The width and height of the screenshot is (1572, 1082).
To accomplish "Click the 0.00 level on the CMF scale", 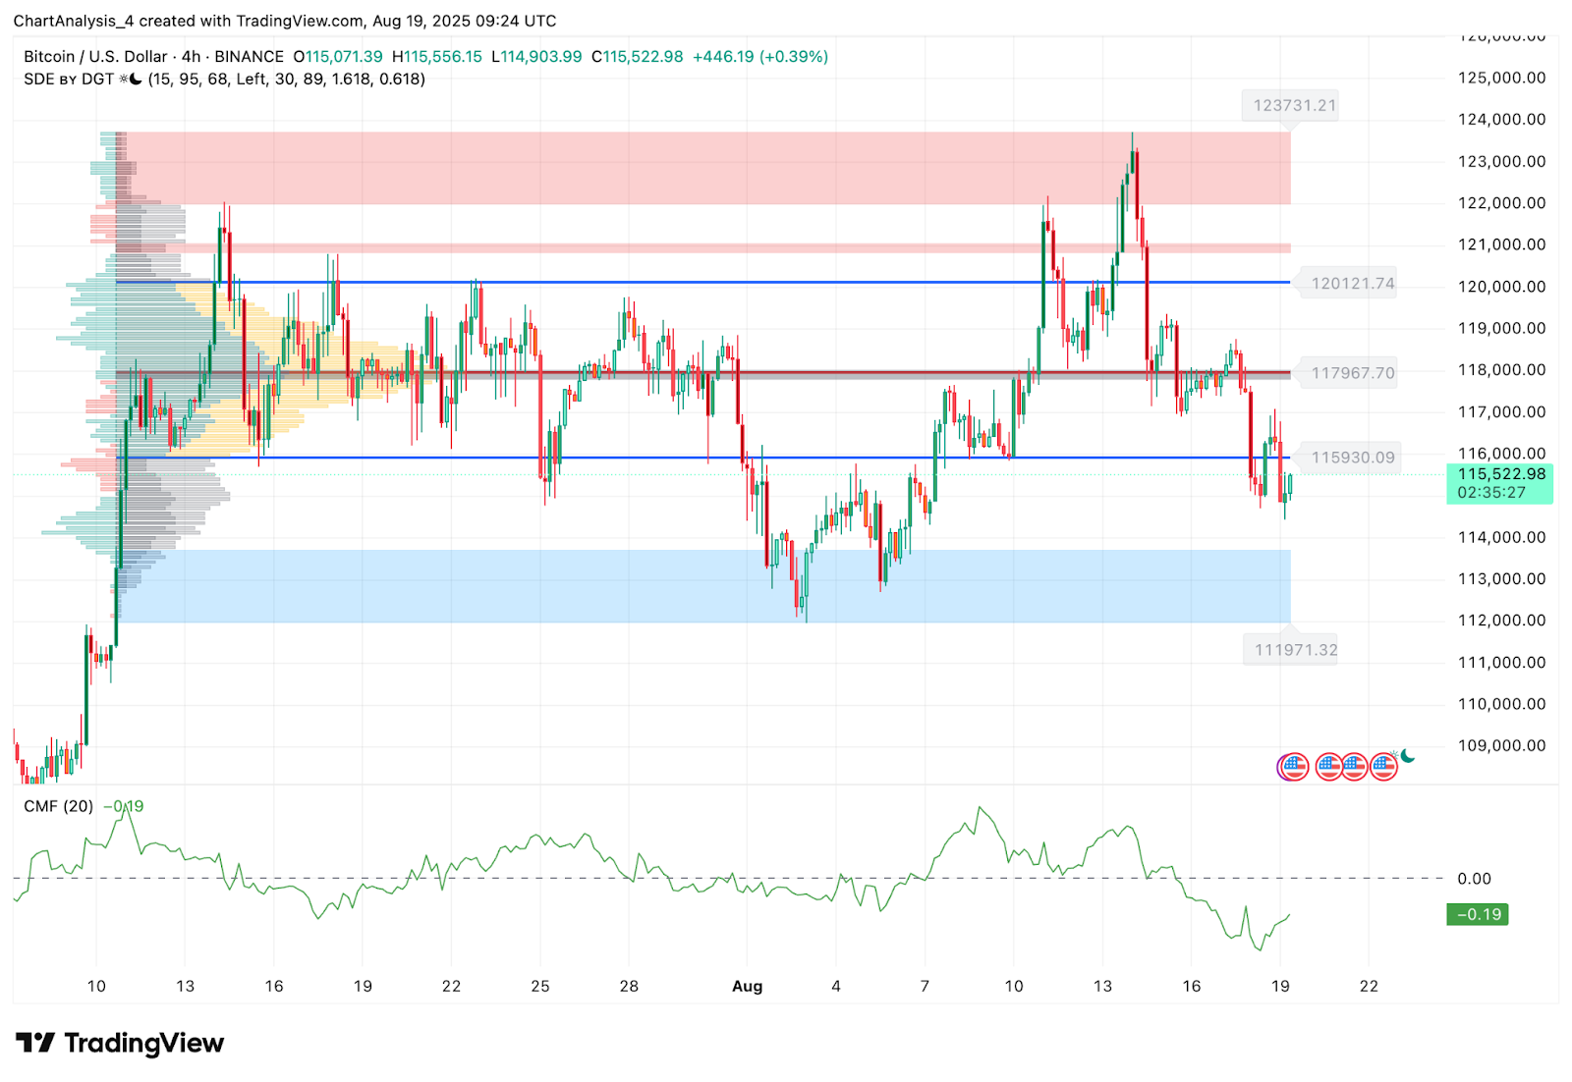I will click(x=1475, y=879).
